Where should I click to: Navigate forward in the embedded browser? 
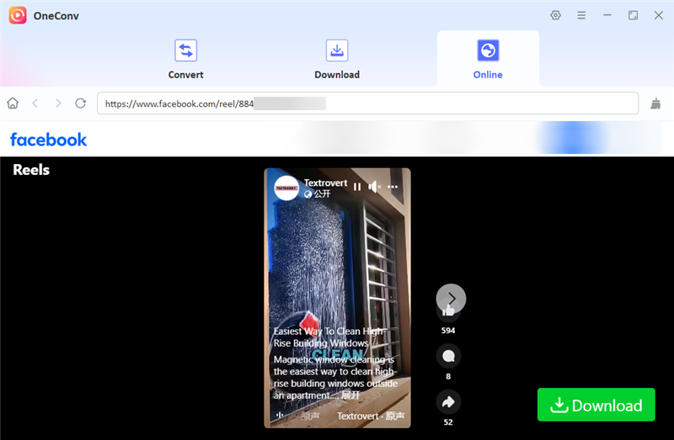coord(58,103)
